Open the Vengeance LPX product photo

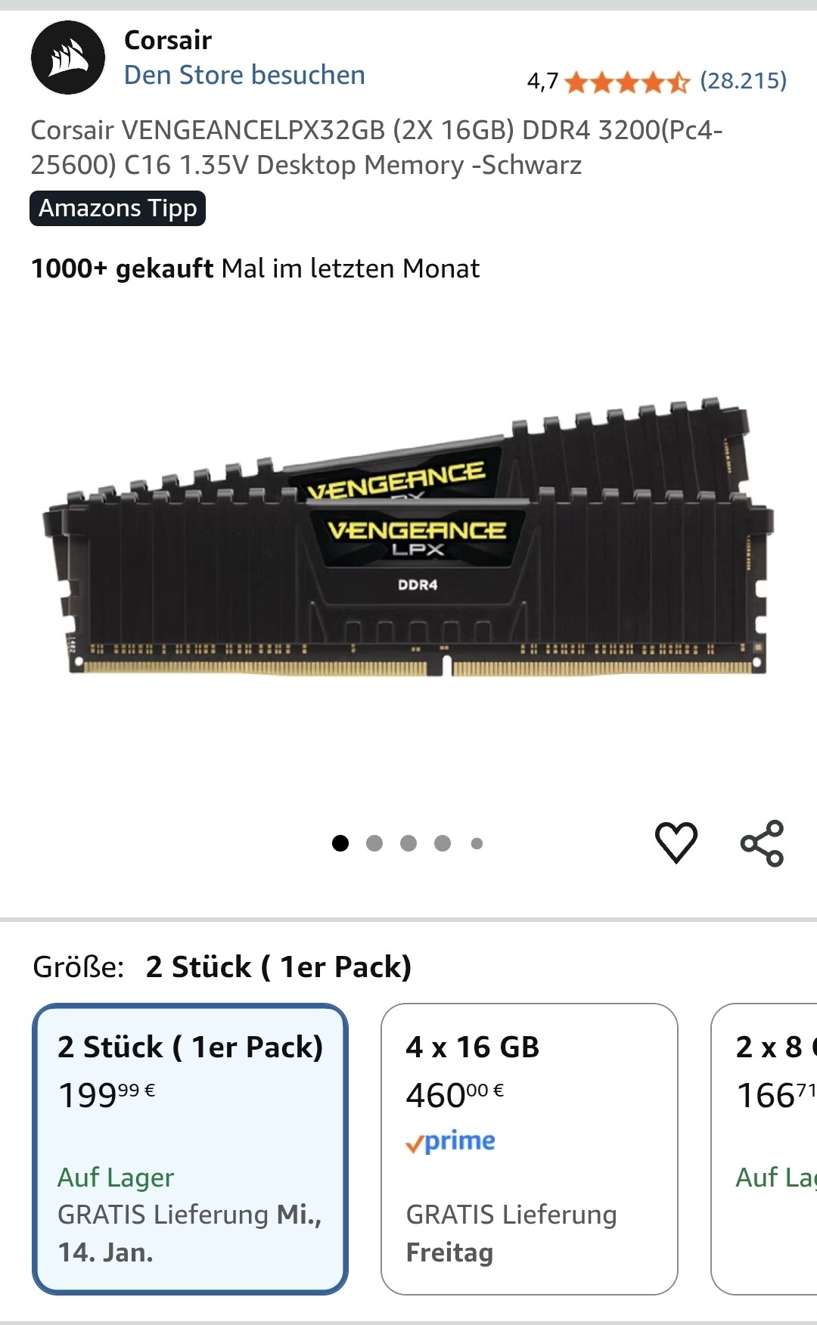click(x=408, y=537)
